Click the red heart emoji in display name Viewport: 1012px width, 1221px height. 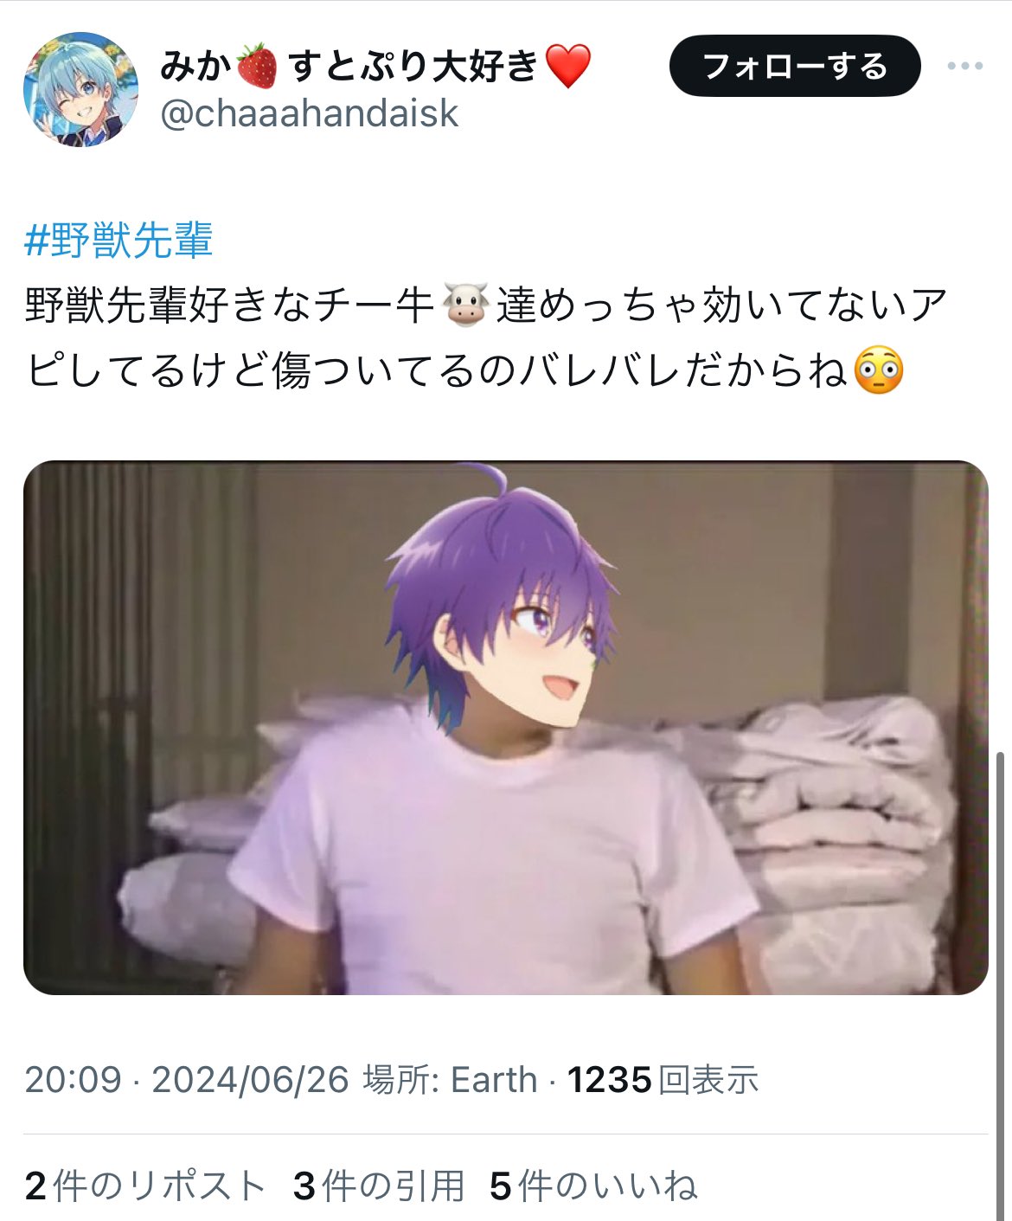(x=568, y=67)
